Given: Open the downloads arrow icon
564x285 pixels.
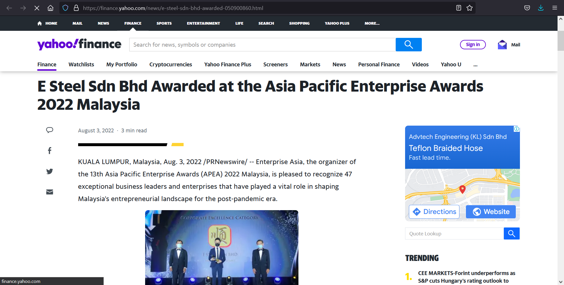Looking at the screenshot, I should tap(541, 8).
